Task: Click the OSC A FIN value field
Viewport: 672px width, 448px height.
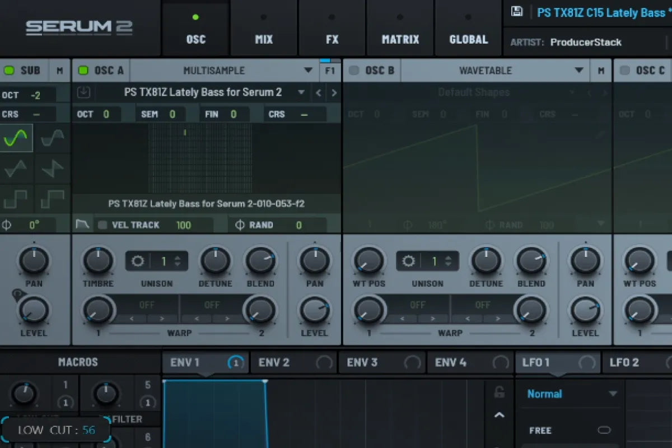Action: 233,114
